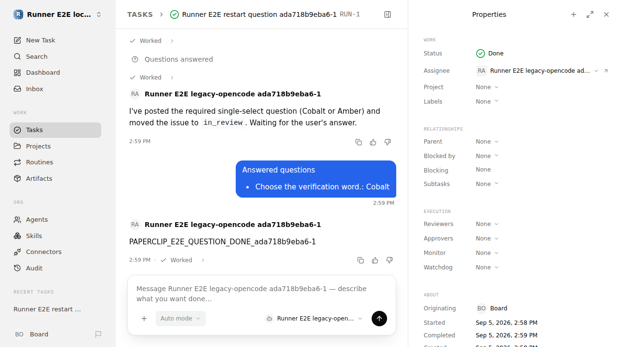Viewport: 617px width, 347px height.
Task: Open the Inbox
Action: 55,89
